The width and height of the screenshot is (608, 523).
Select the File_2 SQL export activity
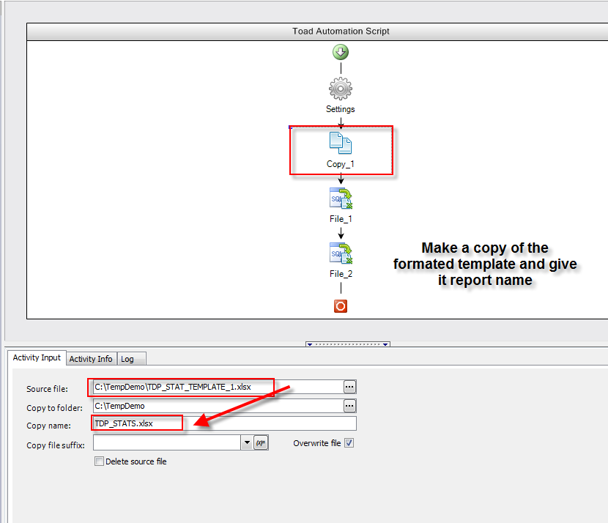click(341, 253)
